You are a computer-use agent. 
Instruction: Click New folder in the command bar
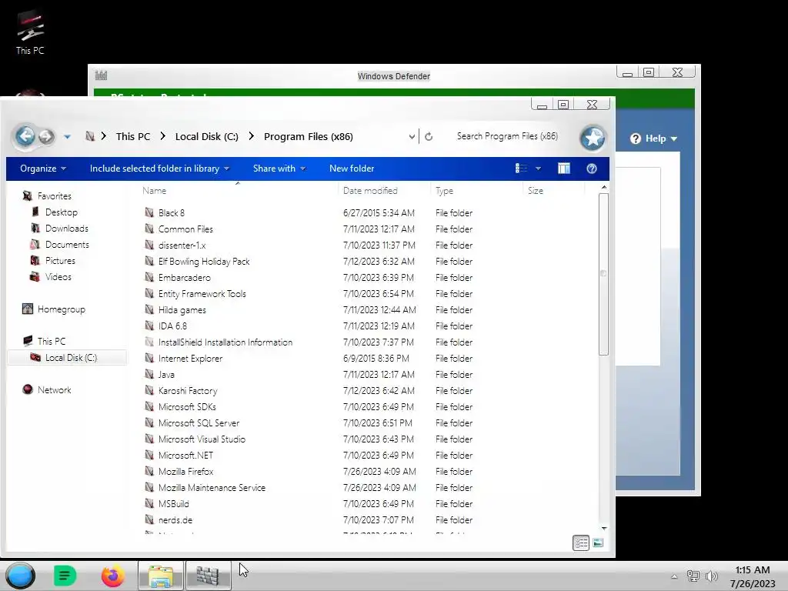pyautogui.click(x=352, y=169)
